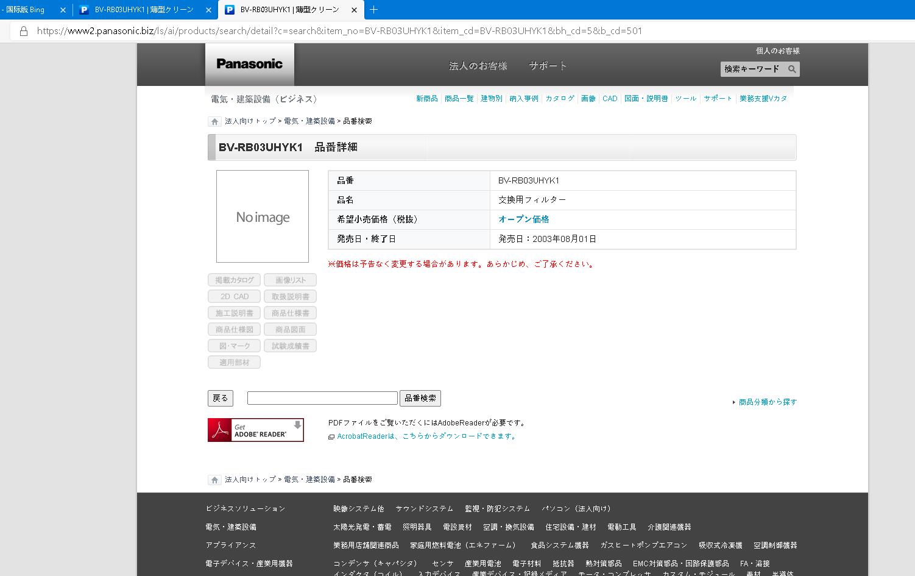Click 商品仕様書 button
This screenshot has width=915, height=576.
coord(291,313)
